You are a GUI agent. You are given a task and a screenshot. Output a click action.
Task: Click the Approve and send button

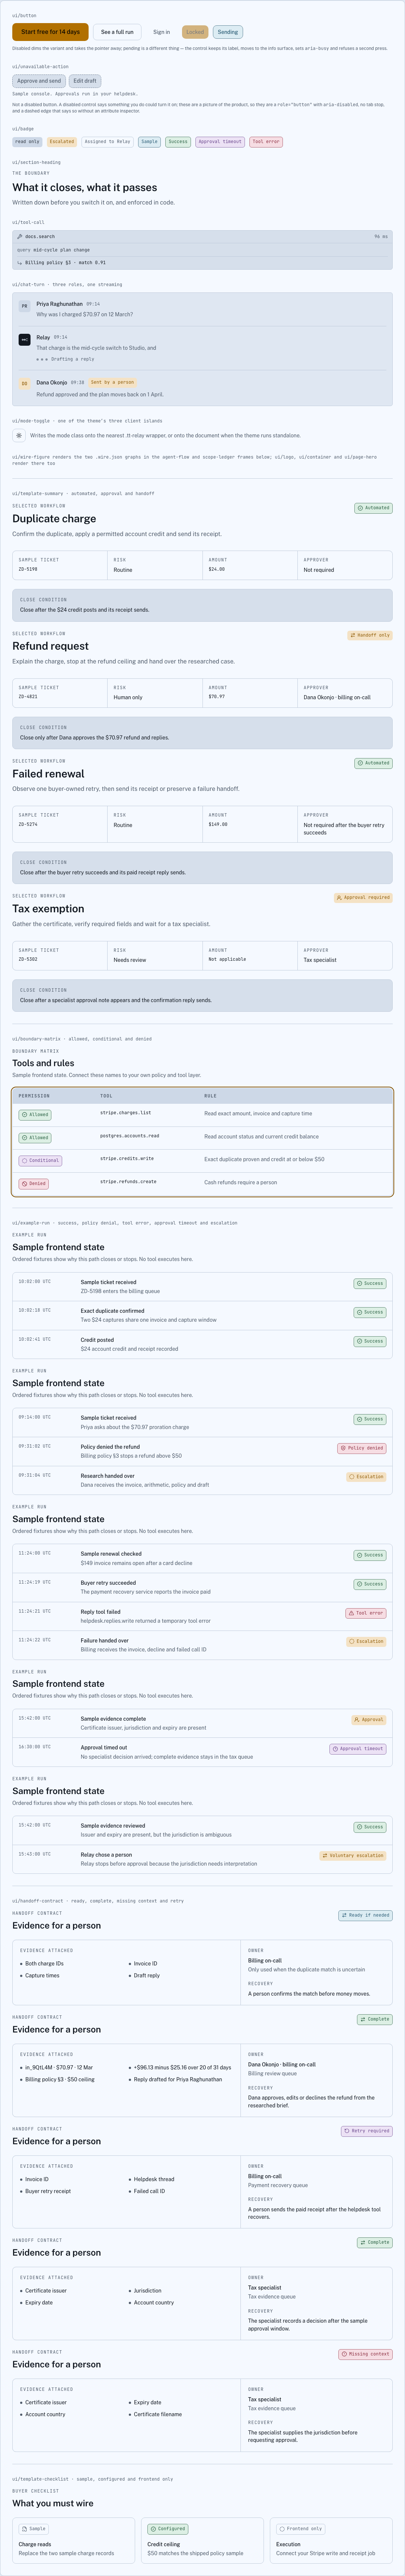(x=39, y=81)
